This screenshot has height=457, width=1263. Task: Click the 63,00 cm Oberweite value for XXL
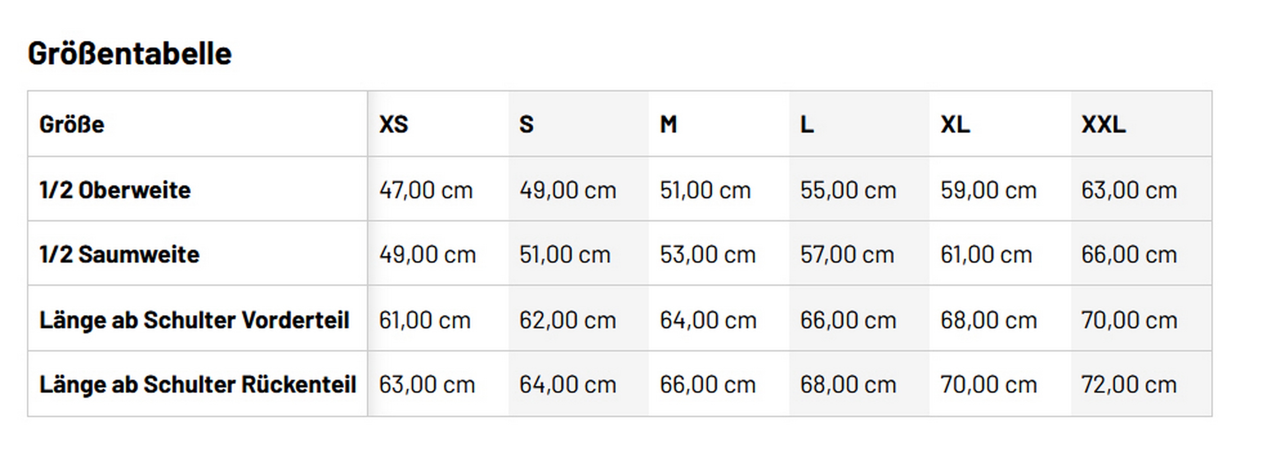[1129, 190]
